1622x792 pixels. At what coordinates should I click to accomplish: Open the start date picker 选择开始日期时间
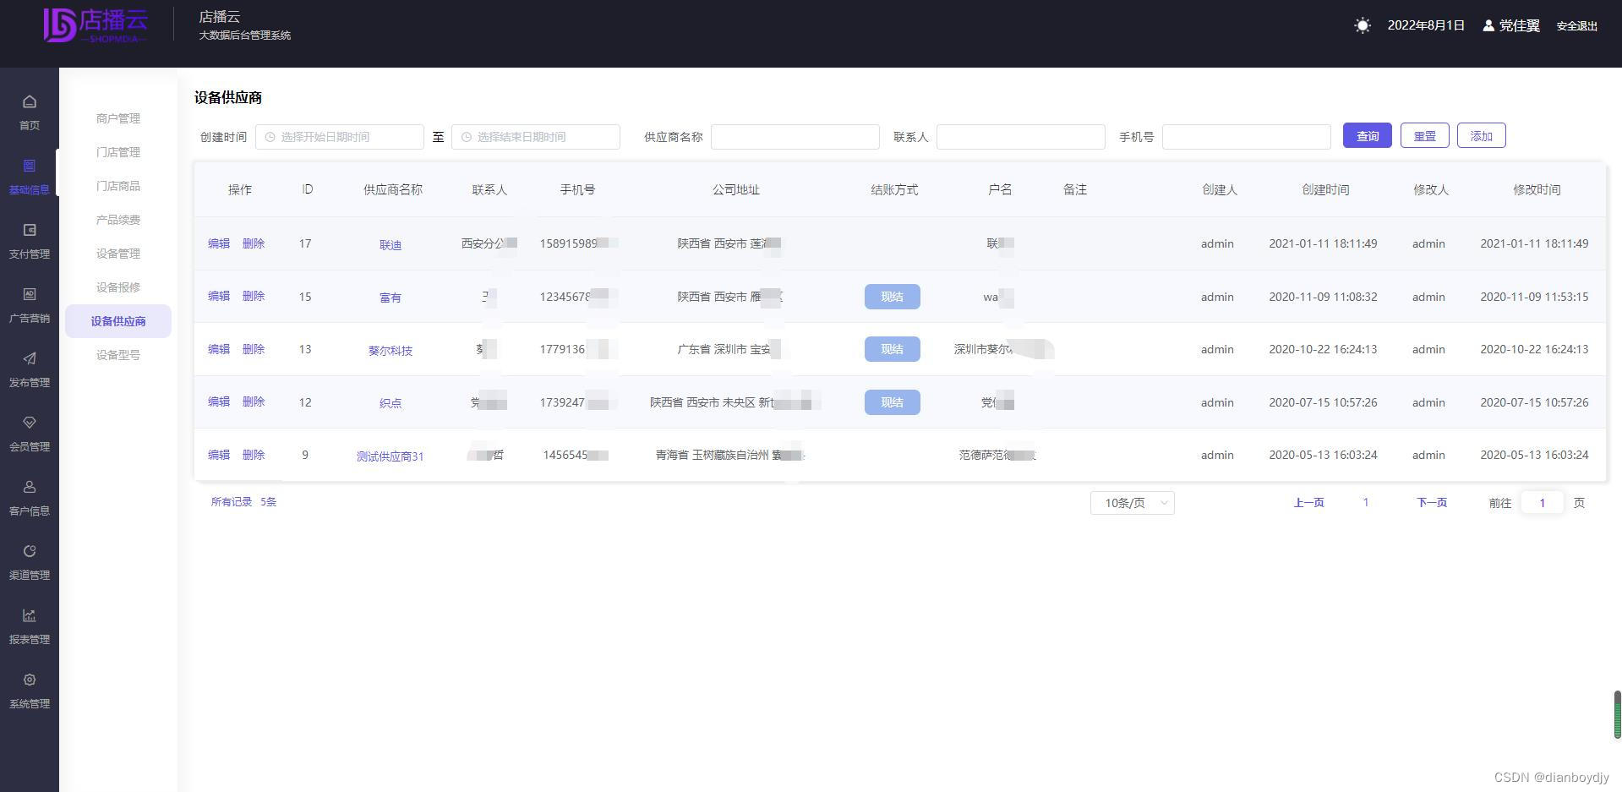click(340, 136)
